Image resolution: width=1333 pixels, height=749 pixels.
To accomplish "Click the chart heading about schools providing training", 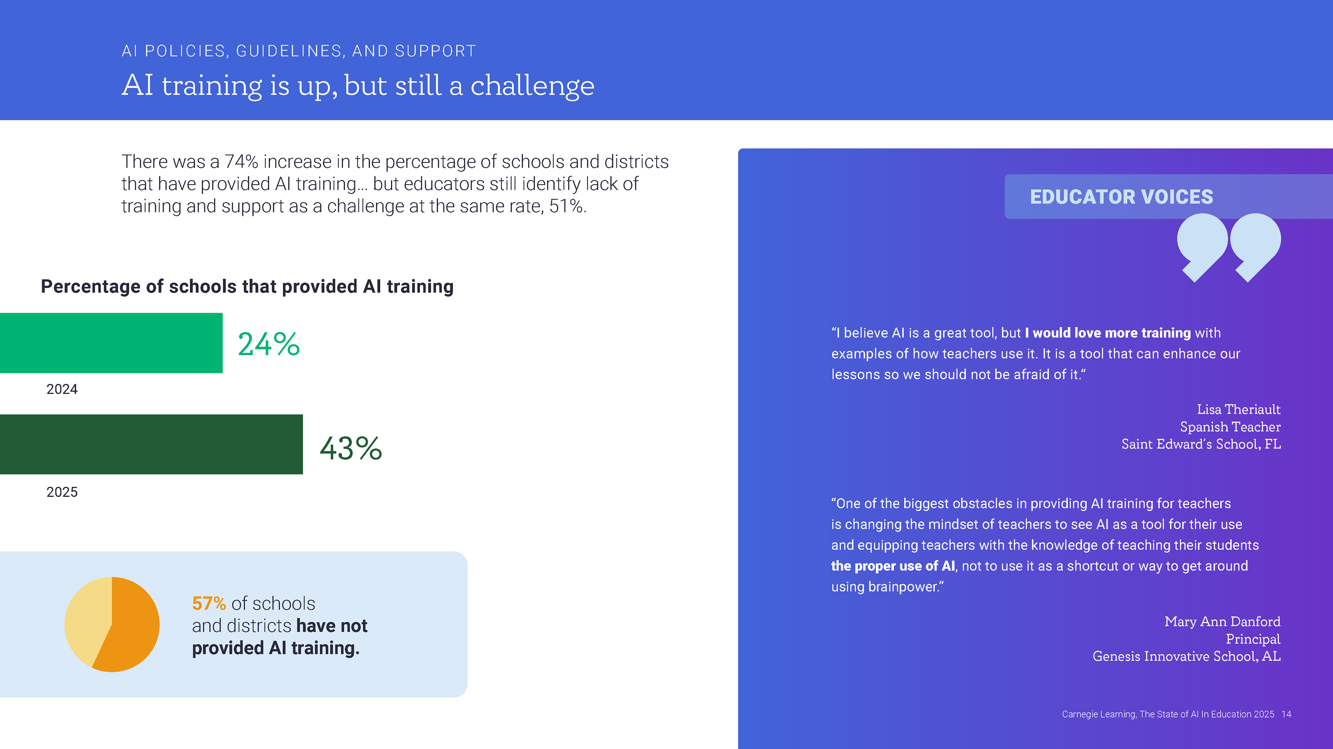I will point(248,286).
